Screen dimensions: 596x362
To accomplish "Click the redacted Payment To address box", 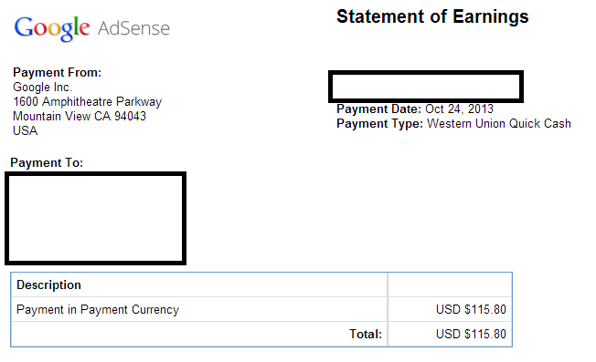I will click(x=95, y=218).
